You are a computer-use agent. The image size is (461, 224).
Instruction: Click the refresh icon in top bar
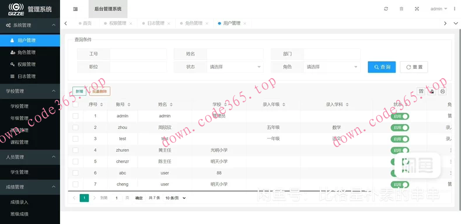(x=386, y=9)
